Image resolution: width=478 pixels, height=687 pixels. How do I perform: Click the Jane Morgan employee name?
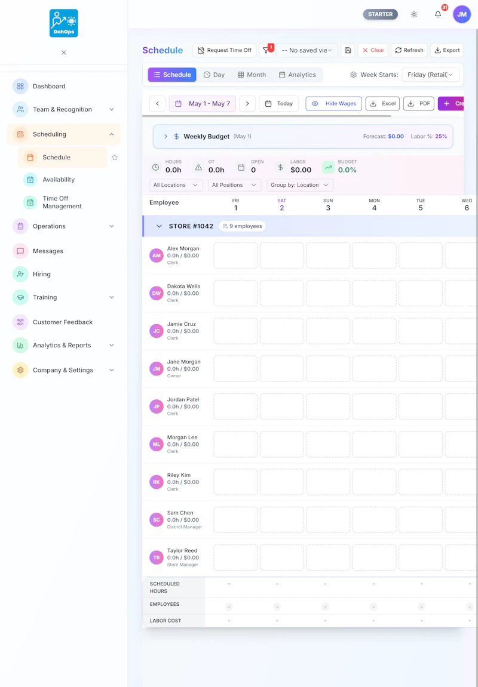pos(184,362)
